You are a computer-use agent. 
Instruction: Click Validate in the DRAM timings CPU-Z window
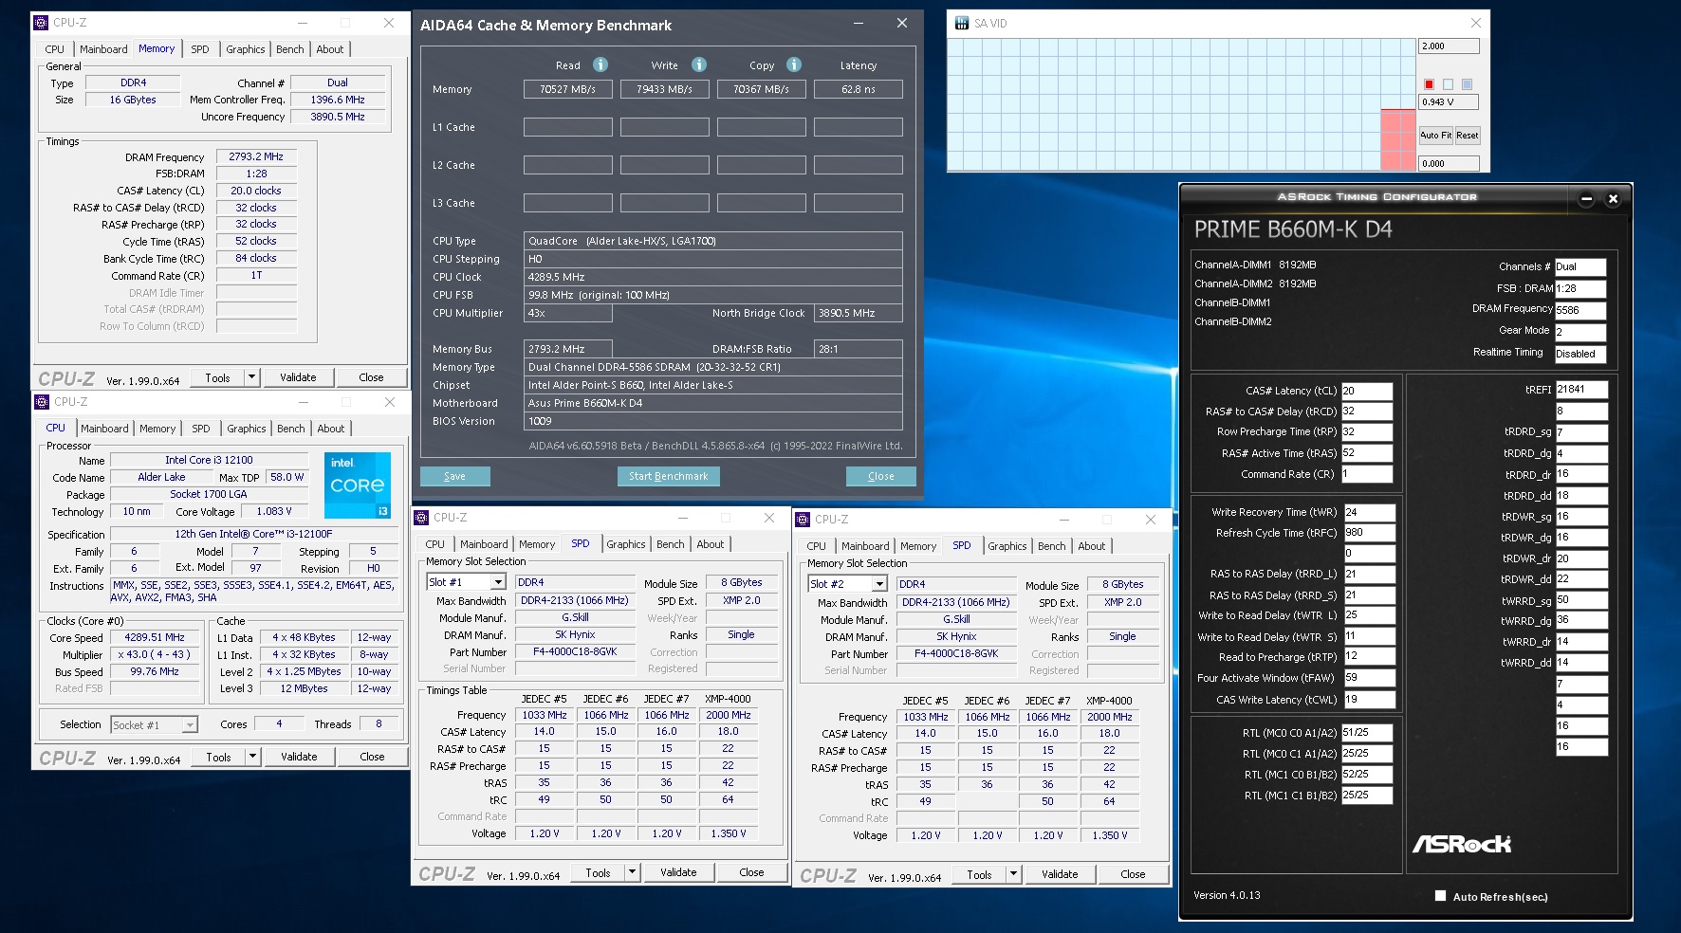tap(299, 377)
